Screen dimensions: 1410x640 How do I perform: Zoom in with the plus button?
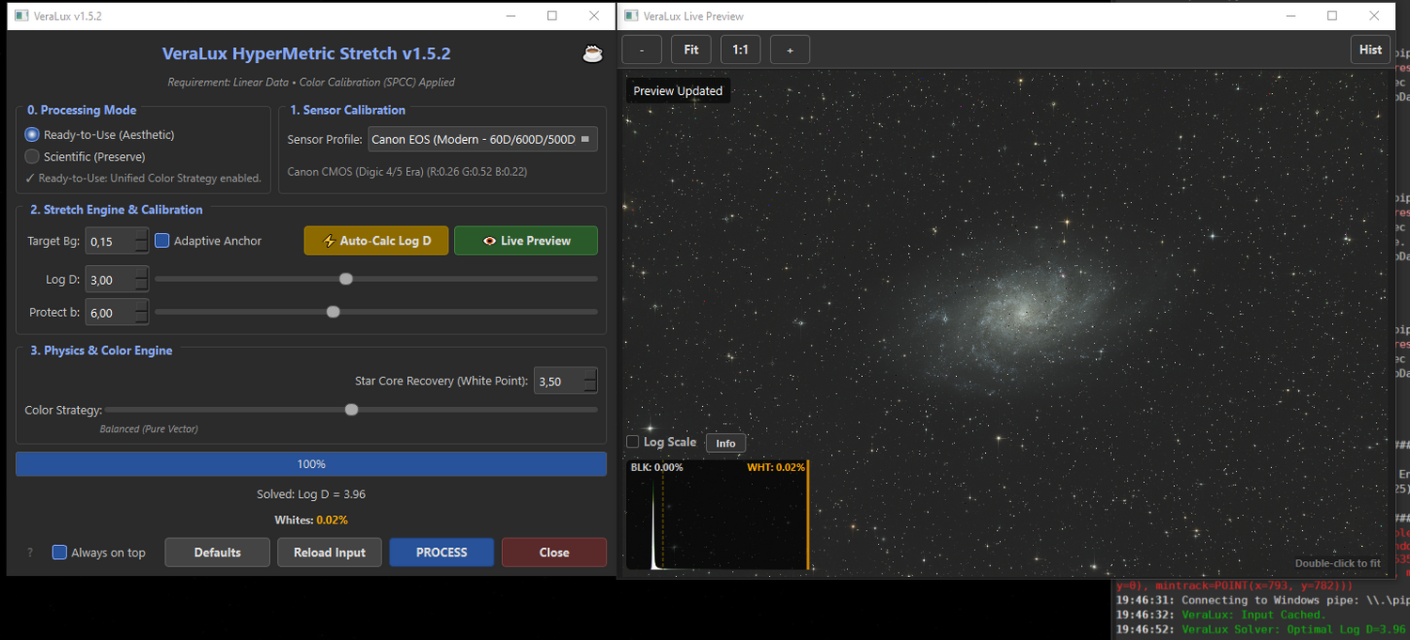(790, 50)
